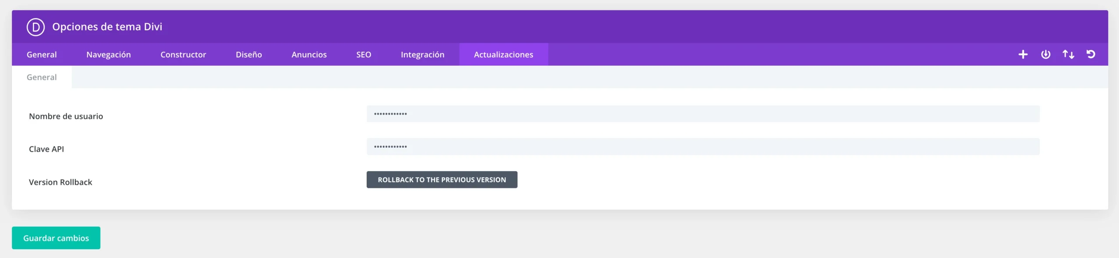Click the plus icon in the tab bar

1023,54
